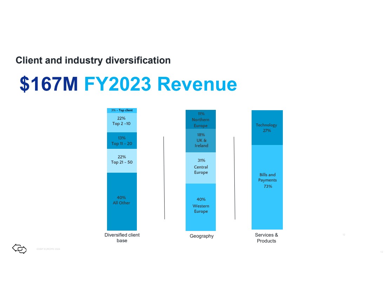
Task: Select the "31% Central Europe" segment
Action: (201, 168)
